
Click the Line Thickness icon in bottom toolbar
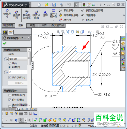[x=21, y=114]
